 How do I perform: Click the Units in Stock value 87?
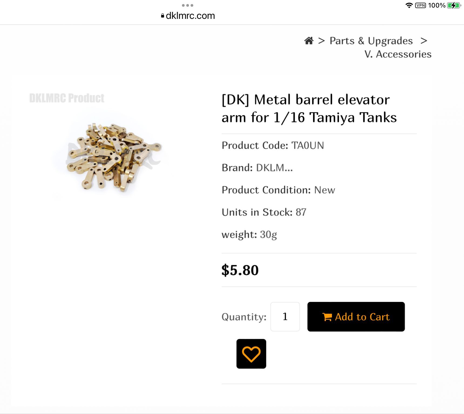click(x=301, y=212)
